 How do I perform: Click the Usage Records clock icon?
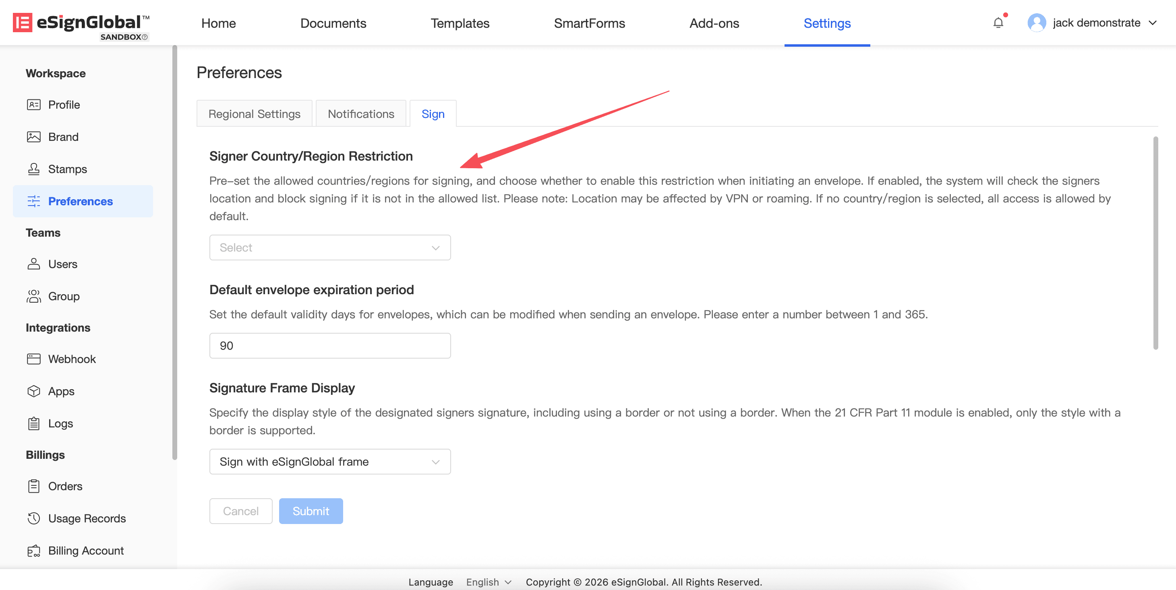click(x=34, y=518)
